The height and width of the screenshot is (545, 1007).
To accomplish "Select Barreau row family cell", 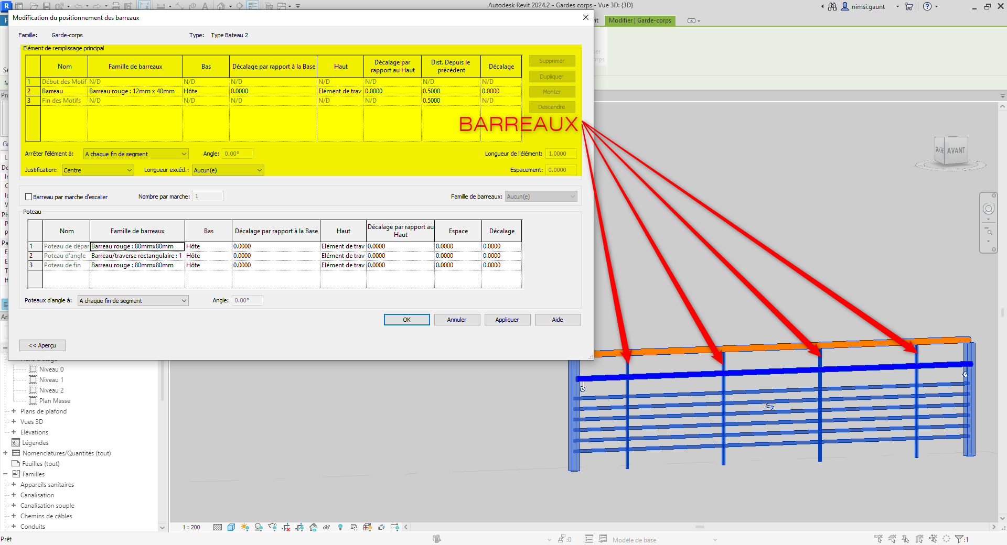I will (x=134, y=91).
